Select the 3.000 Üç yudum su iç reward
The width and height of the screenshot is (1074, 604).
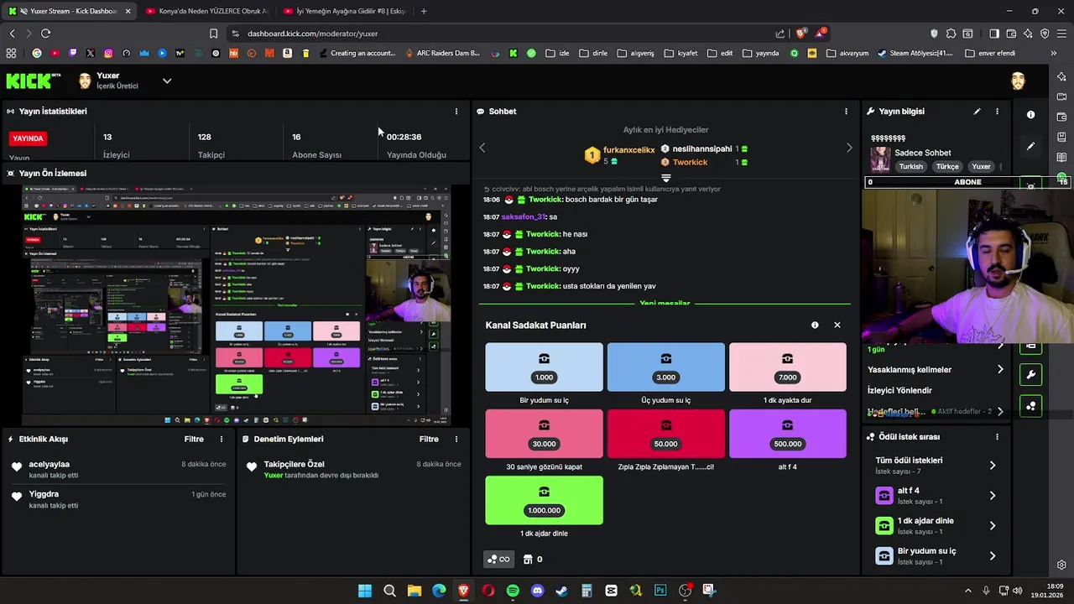(665, 367)
